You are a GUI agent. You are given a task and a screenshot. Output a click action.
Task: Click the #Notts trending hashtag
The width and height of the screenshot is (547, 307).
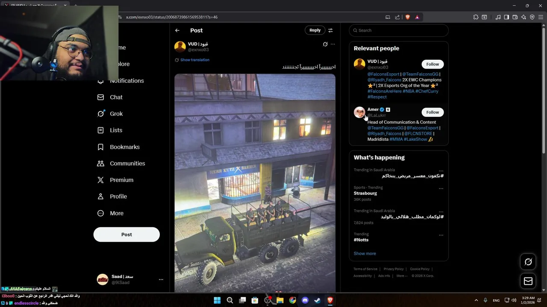coord(361,240)
